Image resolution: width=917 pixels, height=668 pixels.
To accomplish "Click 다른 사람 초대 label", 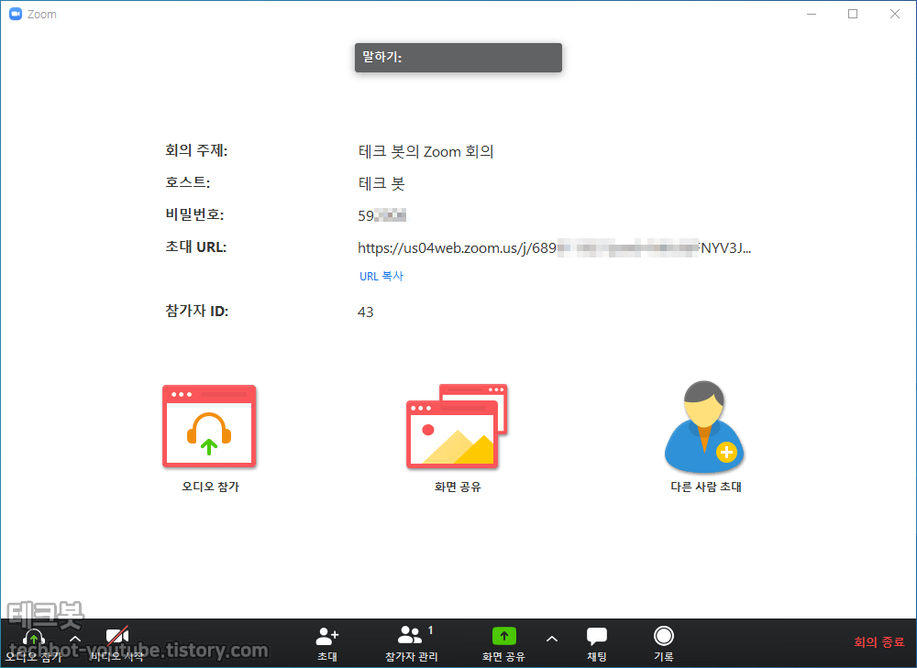I will click(x=706, y=487).
